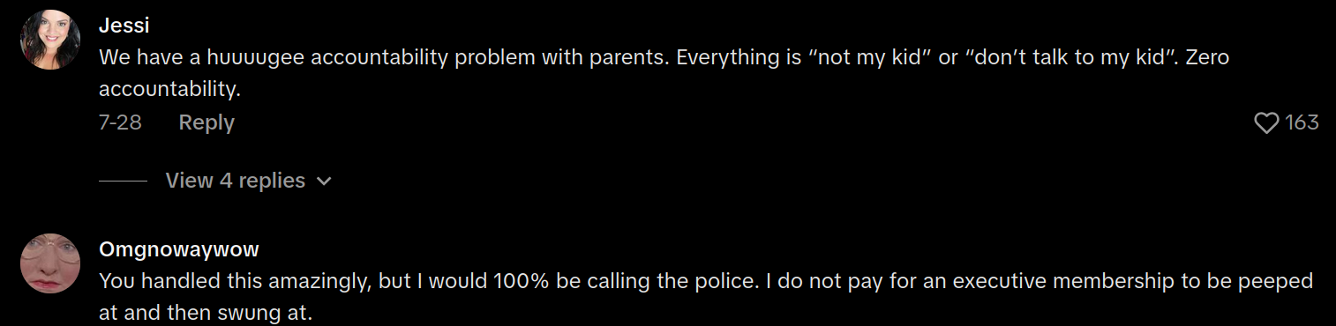This screenshot has width=1336, height=326.
Task: Reply to Jessi's comment
Action: (x=206, y=122)
